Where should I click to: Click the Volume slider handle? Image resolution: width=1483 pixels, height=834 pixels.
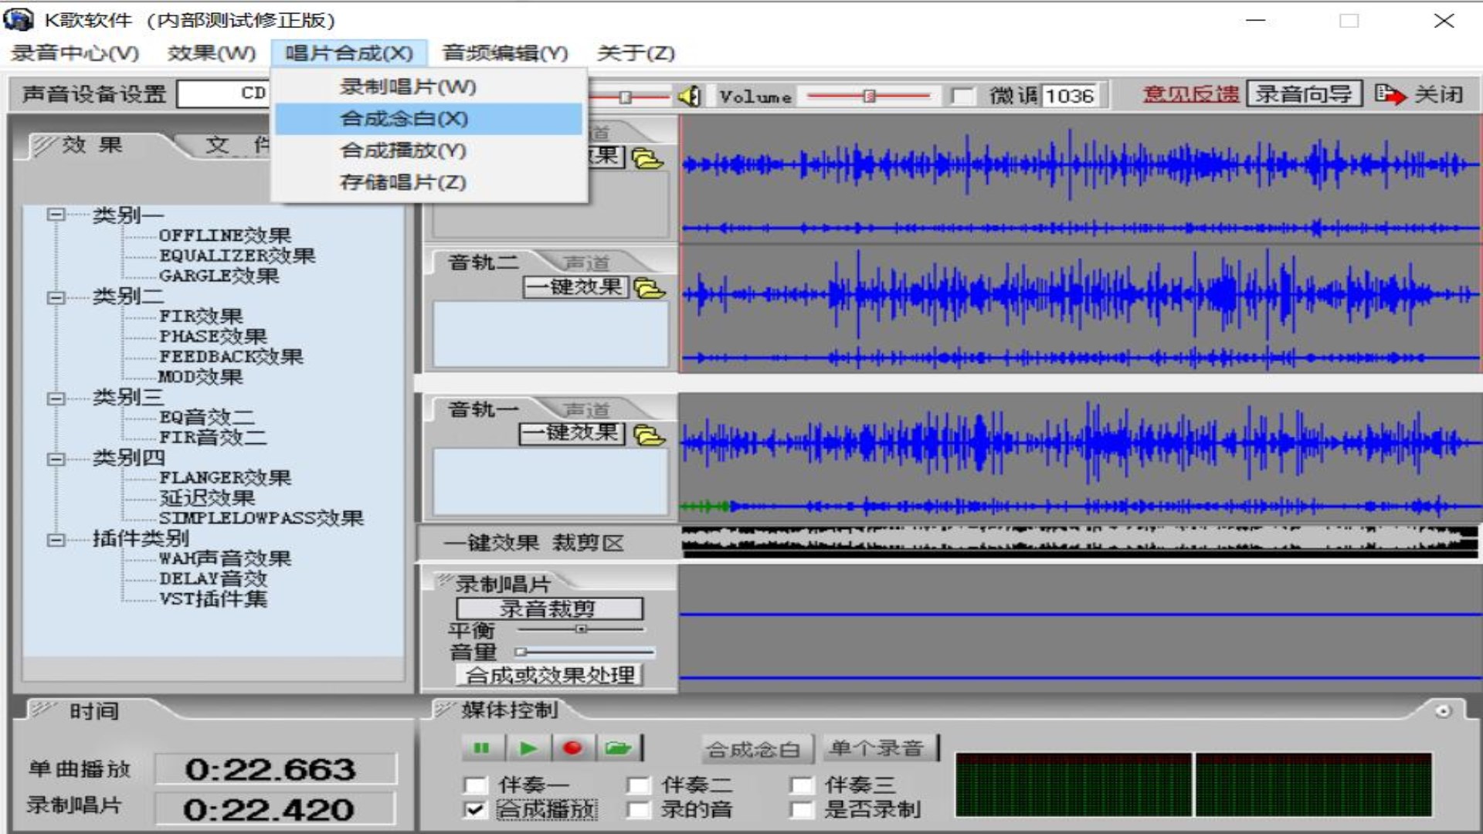pyautogui.click(x=869, y=96)
